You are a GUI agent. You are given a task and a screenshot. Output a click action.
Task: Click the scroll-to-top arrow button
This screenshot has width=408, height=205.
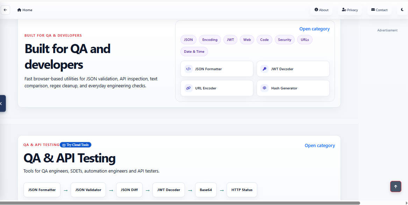[x=395, y=186]
